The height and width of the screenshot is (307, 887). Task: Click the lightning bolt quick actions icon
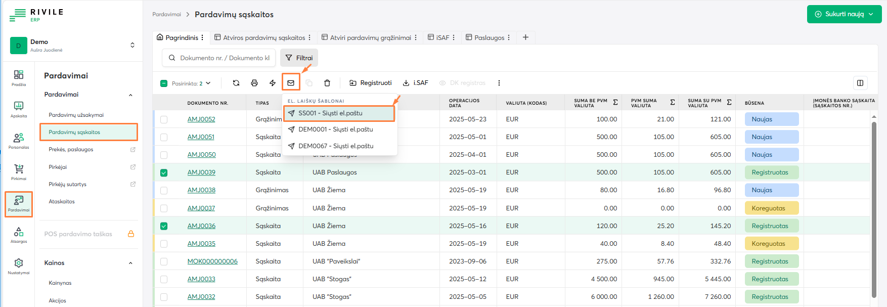point(273,83)
